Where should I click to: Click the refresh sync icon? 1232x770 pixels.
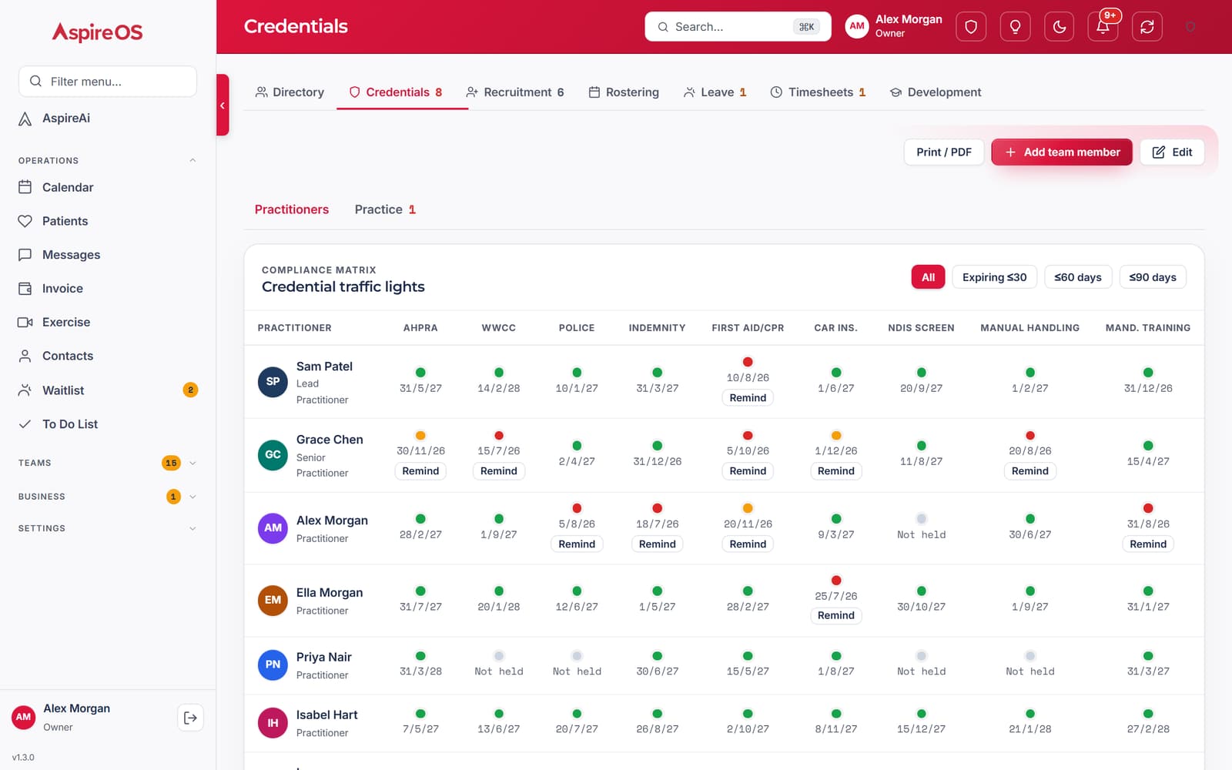coord(1147,27)
